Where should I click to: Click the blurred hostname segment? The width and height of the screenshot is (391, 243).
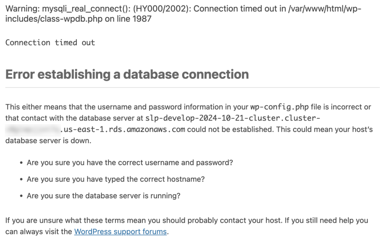coord(33,130)
